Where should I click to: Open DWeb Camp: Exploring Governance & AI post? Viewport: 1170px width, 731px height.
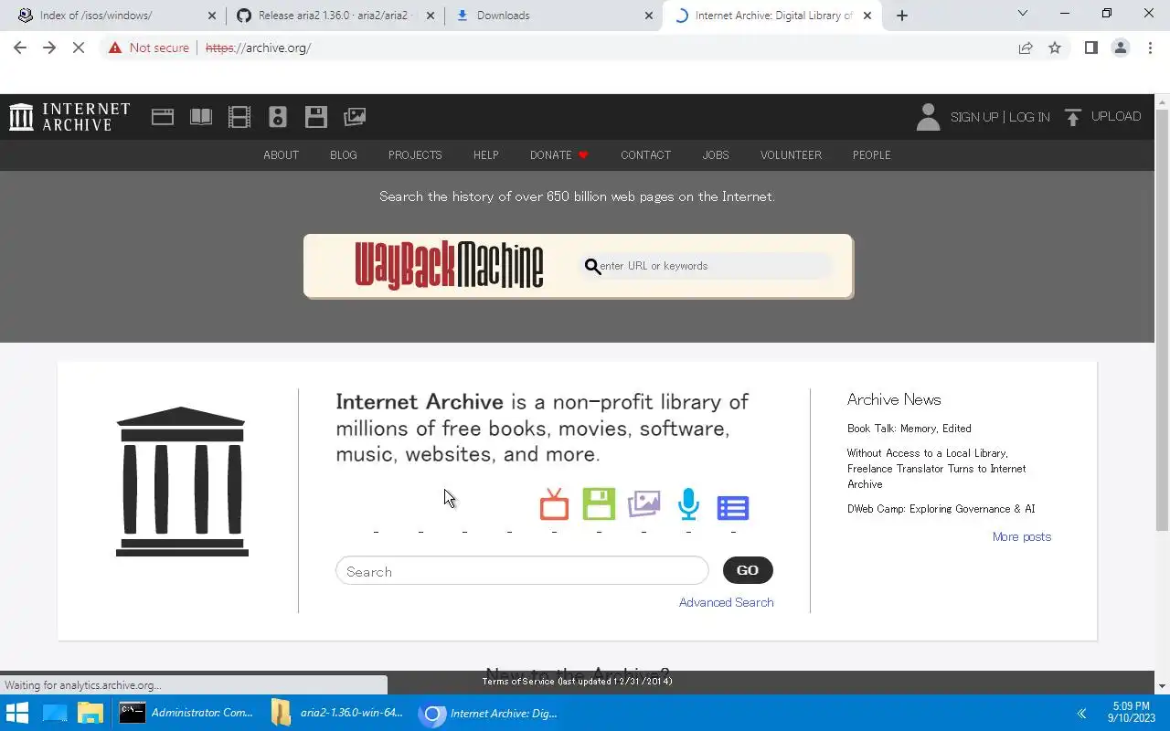pos(941,509)
